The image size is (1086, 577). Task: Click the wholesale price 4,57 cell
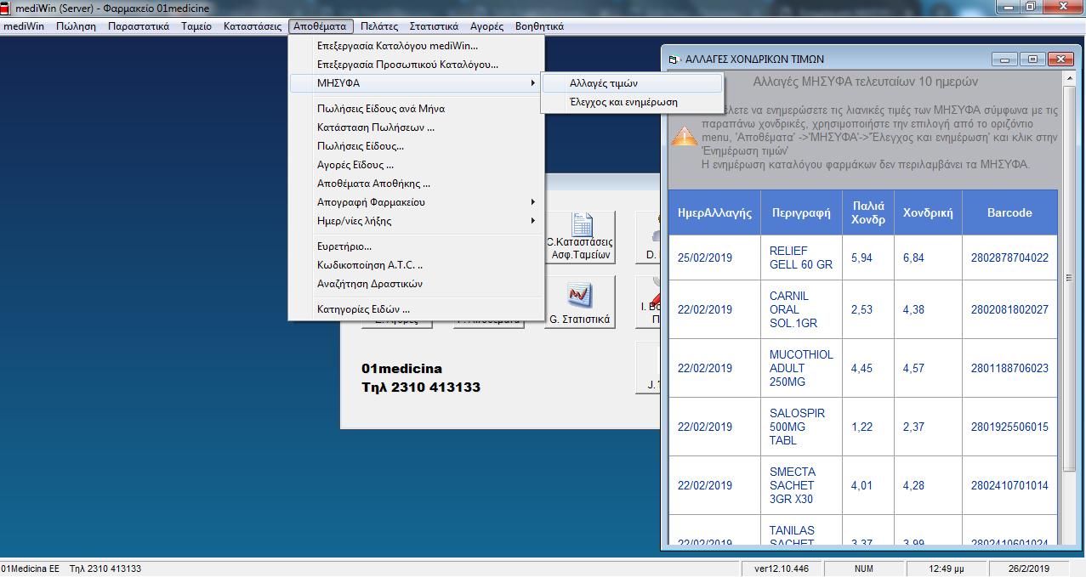coord(928,368)
